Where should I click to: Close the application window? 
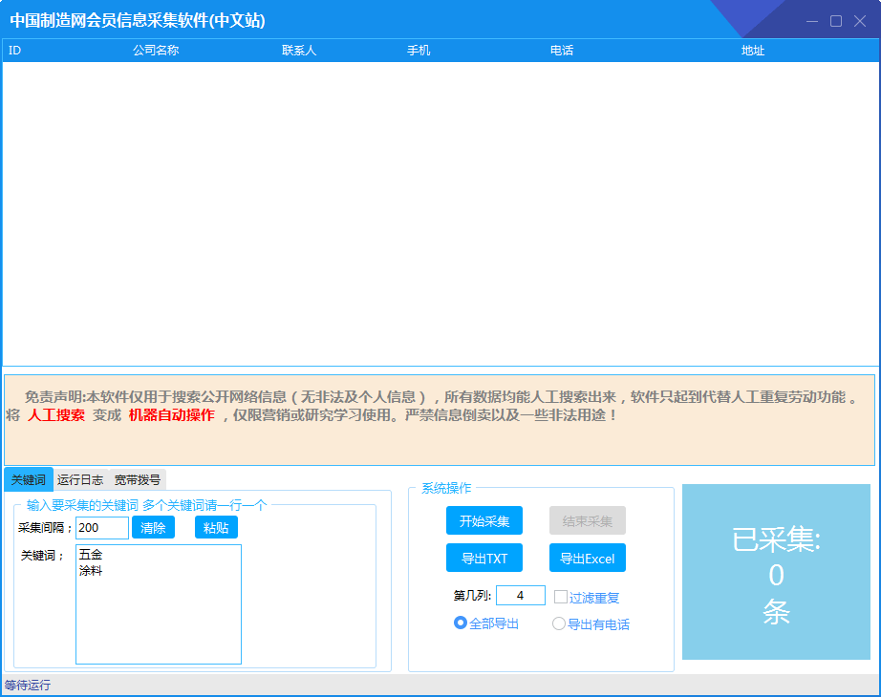(860, 21)
